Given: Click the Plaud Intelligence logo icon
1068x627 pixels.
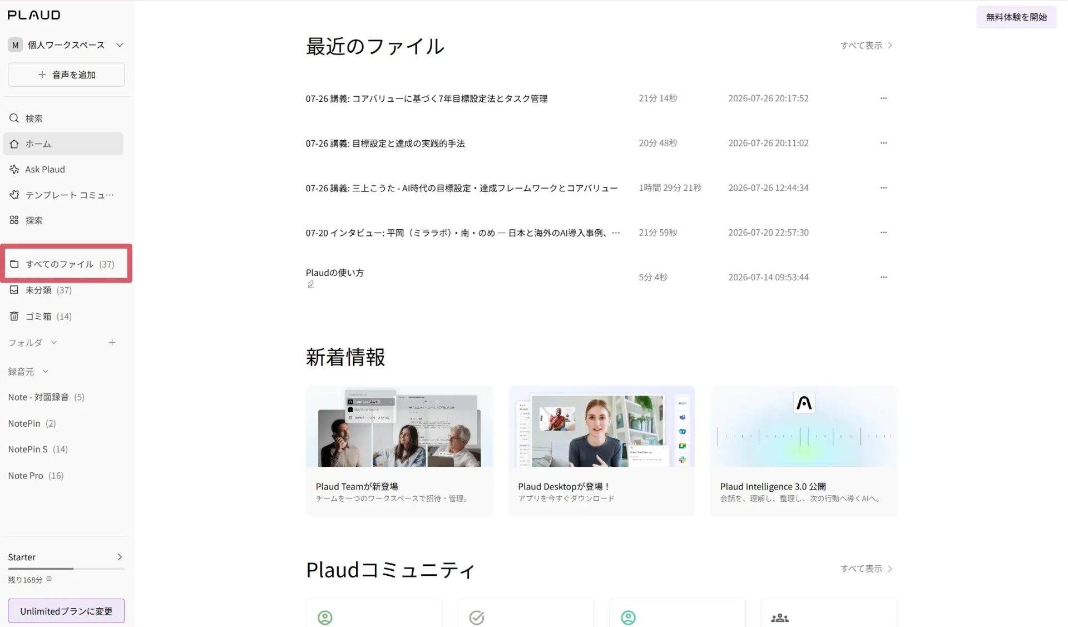Looking at the screenshot, I should tap(804, 402).
